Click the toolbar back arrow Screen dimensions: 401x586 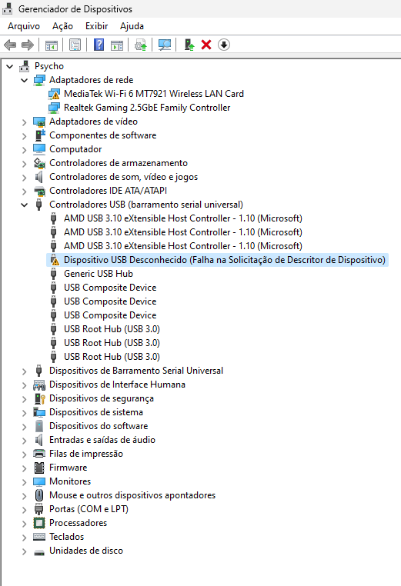[x=10, y=45]
